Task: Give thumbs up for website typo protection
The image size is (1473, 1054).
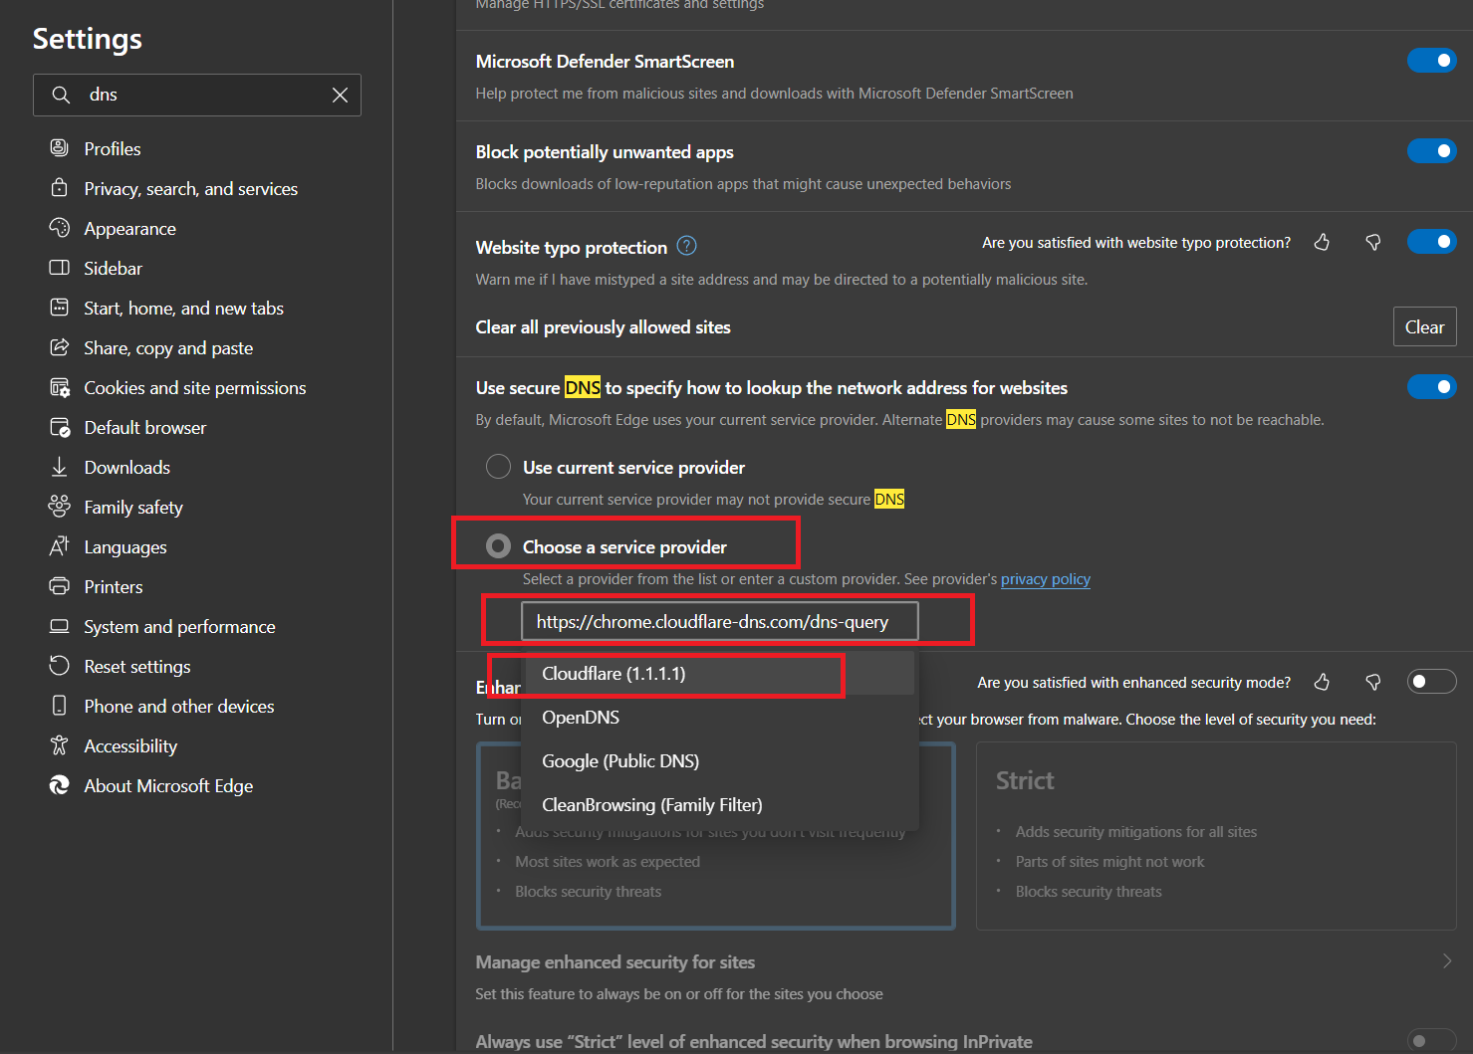Action: click(1322, 241)
